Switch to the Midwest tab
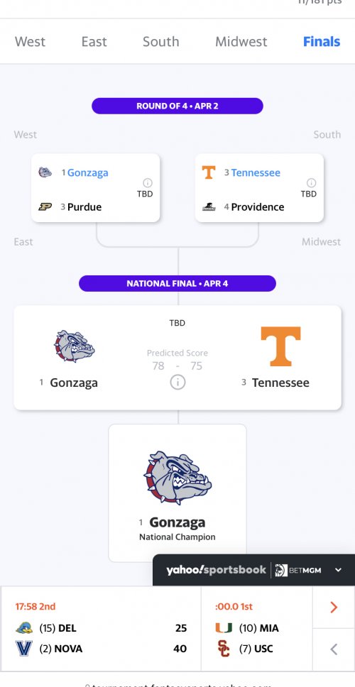Image resolution: width=355 pixels, height=687 pixels. coord(241,42)
